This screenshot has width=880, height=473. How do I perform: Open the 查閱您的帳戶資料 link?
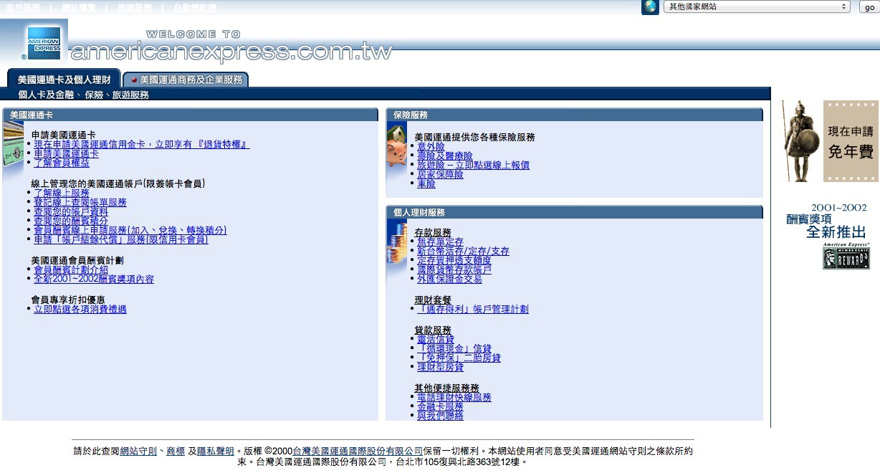point(71,211)
